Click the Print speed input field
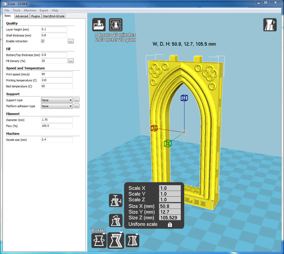The image size is (284, 254). 57,74
